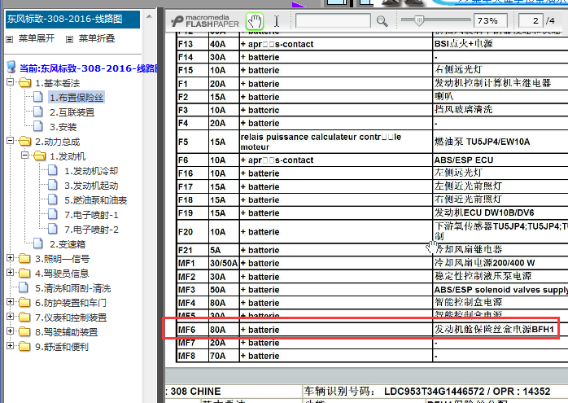Click 当前:东风标致-308-2016 root link
Viewport: 568px width, 403px height.
click(89, 68)
